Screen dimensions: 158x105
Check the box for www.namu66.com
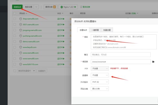15,59
